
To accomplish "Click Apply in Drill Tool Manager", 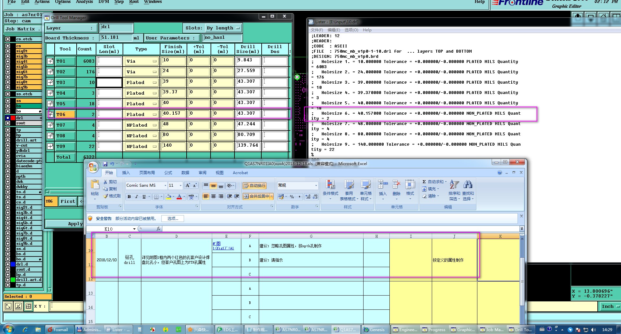I will pyautogui.click(x=64, y=224).
